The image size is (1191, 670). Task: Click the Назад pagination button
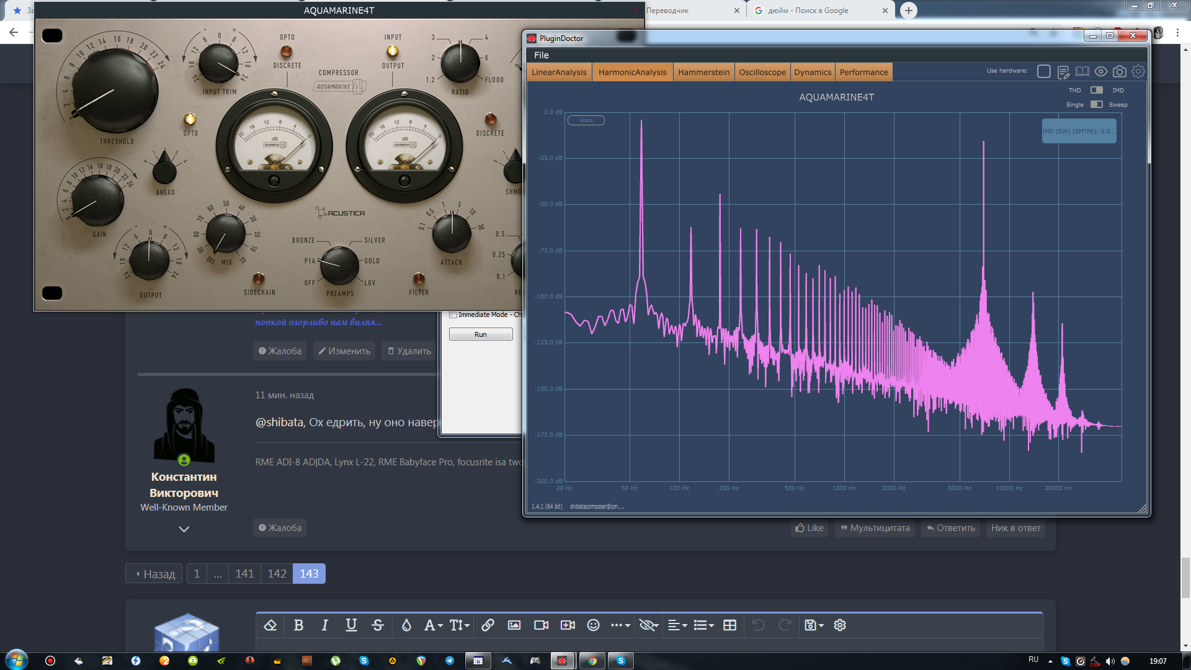pos(154,574)
